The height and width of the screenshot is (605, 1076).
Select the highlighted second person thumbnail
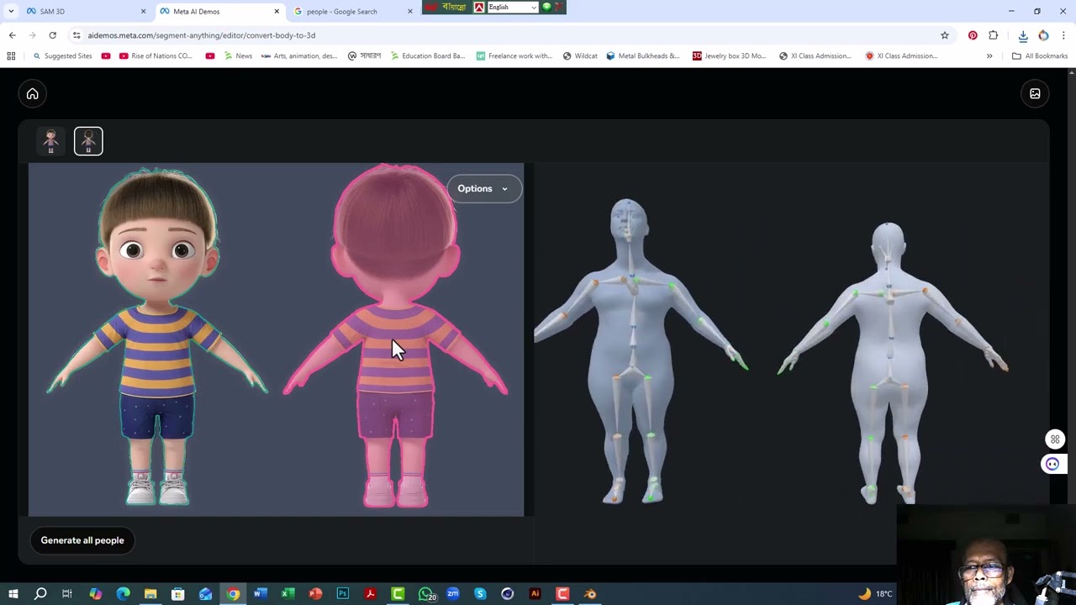[x=88, y=141]
